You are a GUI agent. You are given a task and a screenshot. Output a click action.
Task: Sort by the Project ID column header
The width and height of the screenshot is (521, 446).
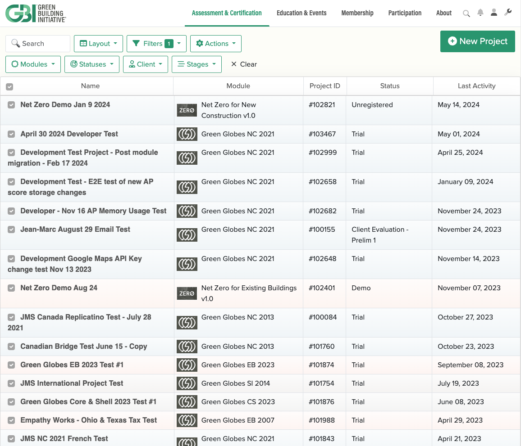click(x=325, y=86)
